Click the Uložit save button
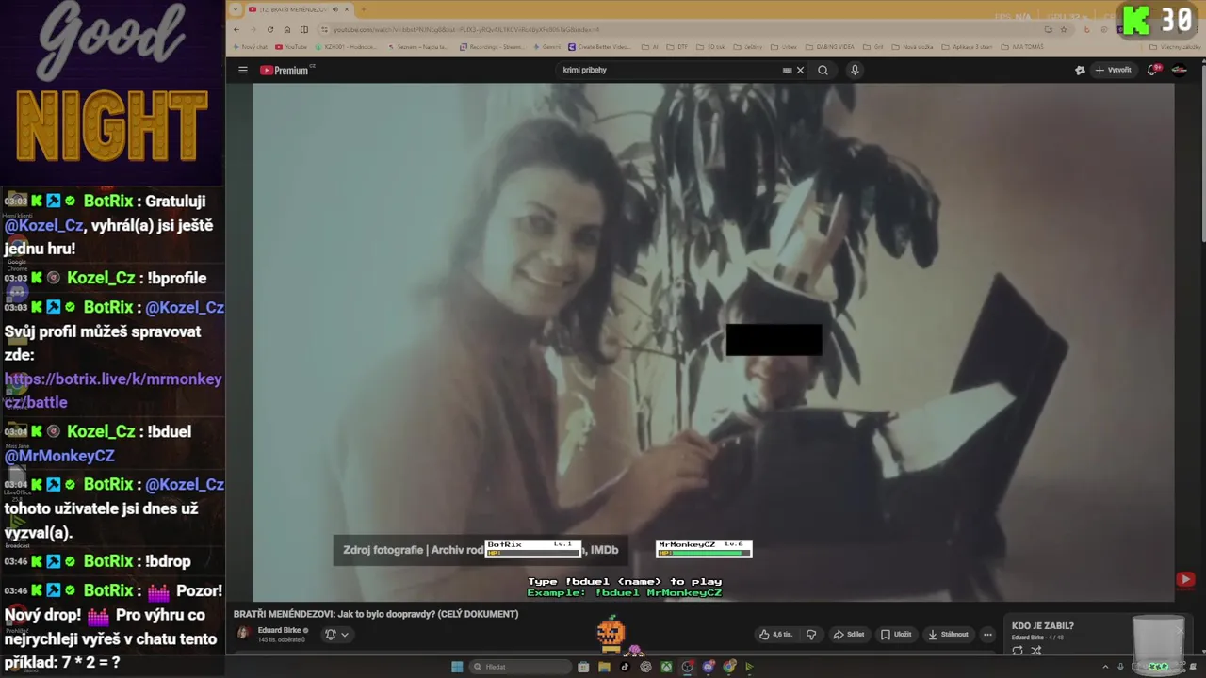The height and width of the screenshot is (678, 1206). [x=896, y=635]
